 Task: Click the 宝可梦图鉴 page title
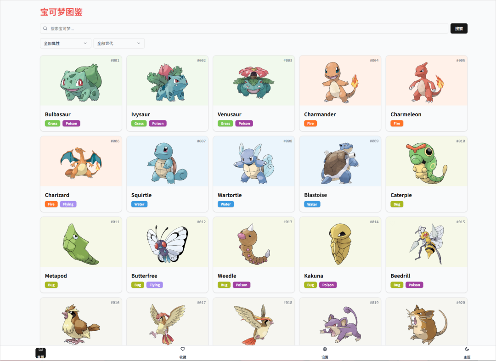pyautogui.click(x=62, y=12)
